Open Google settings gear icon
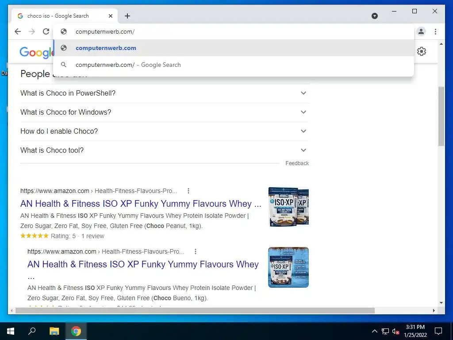 (x=421, y=51)
